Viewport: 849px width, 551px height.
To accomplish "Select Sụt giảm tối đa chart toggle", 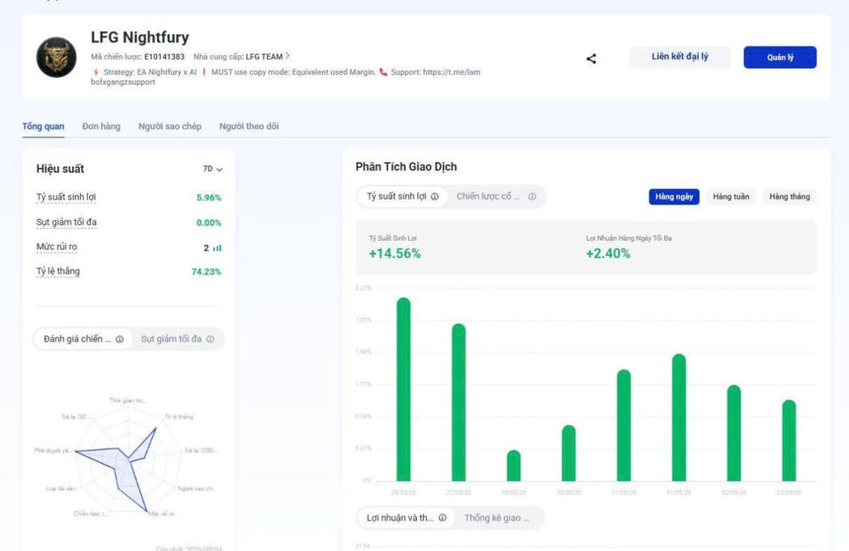I will [x=177, y=339].
